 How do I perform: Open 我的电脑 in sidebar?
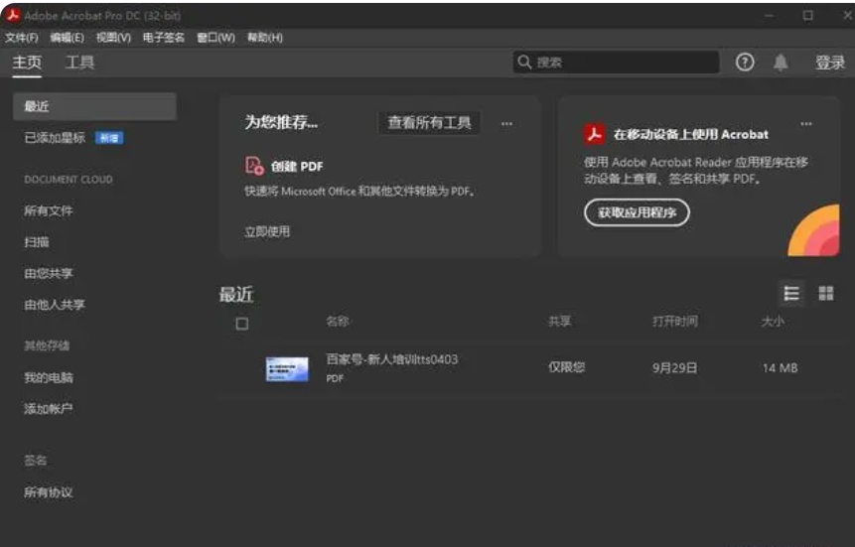48,377
